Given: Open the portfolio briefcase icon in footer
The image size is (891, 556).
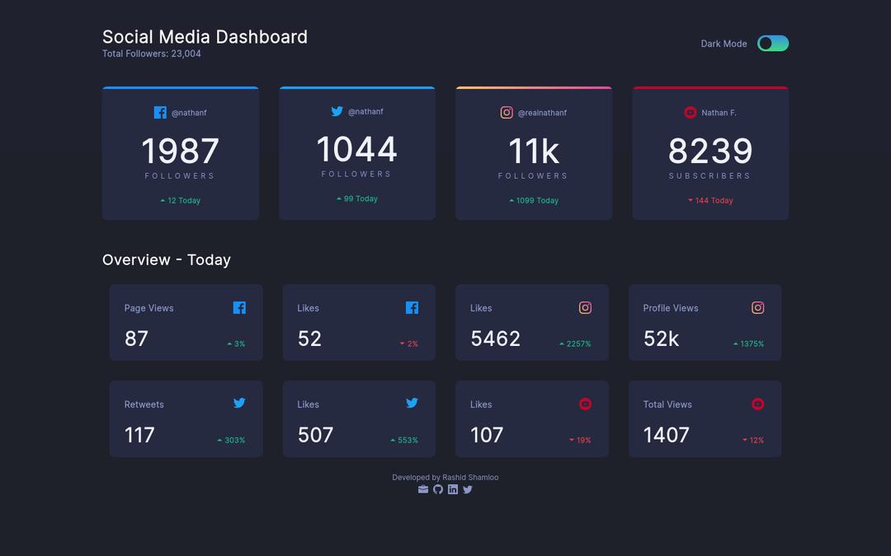Looking at the screenshot, I should 423,489.
